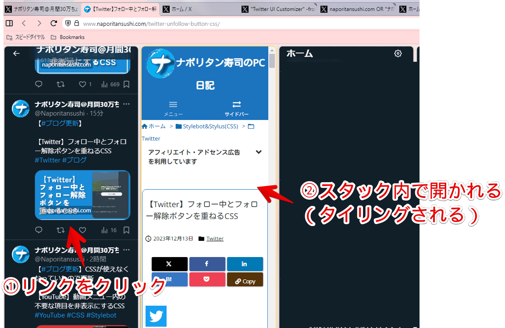Image resolution: width=505 pixels, height=328 pixels.
Task: Repost the post with 669 views
Action: click(x=60, y=85)
